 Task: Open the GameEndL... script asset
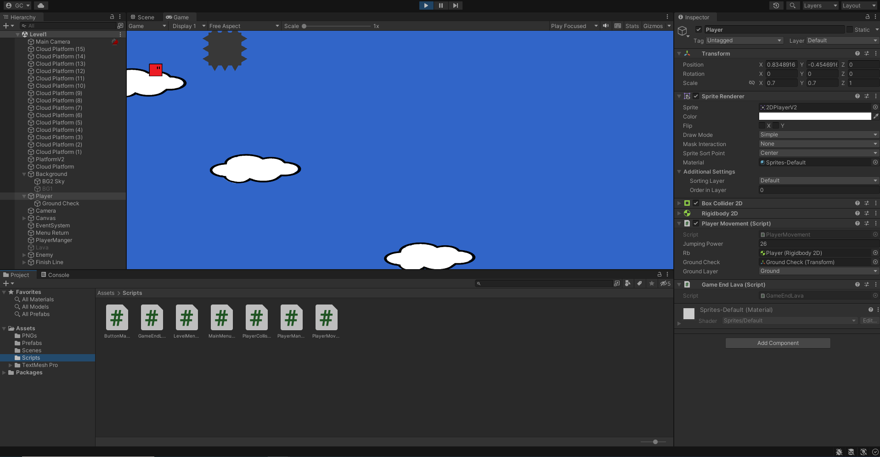(152, 322)
